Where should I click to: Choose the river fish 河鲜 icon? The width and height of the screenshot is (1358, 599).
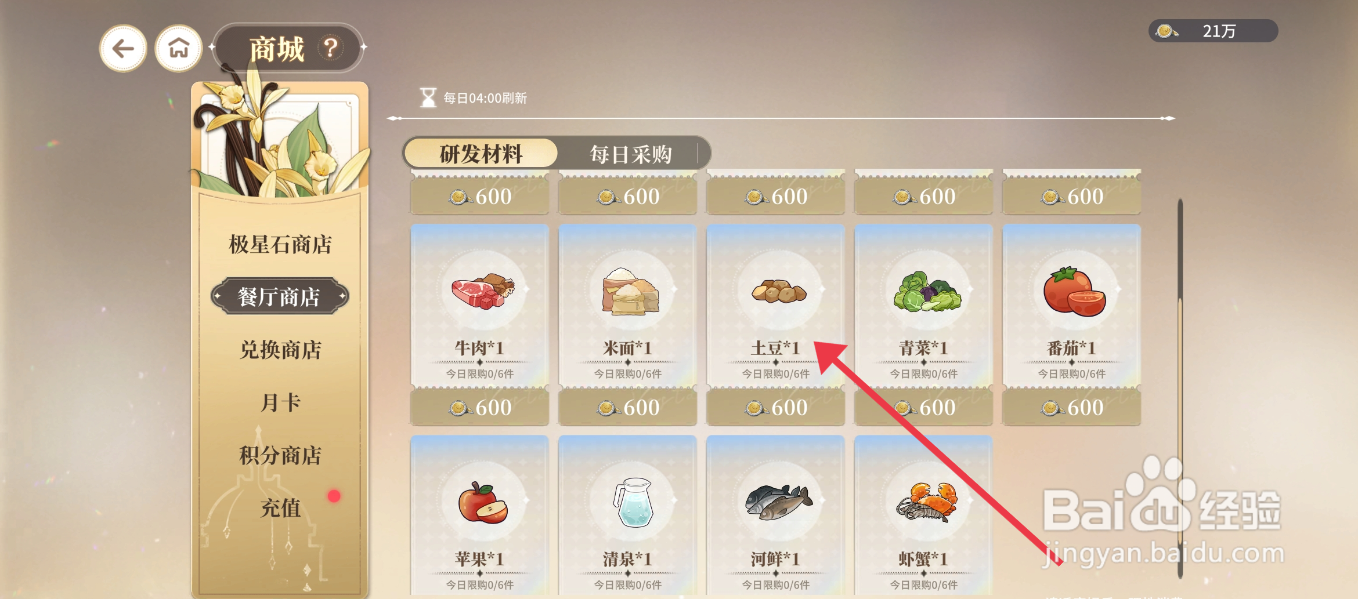[x=779, y=502]
